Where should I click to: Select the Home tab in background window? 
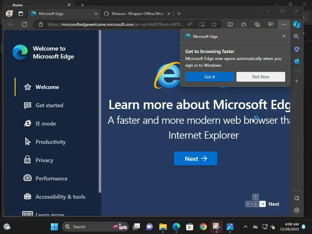click(x=17, y=5)
